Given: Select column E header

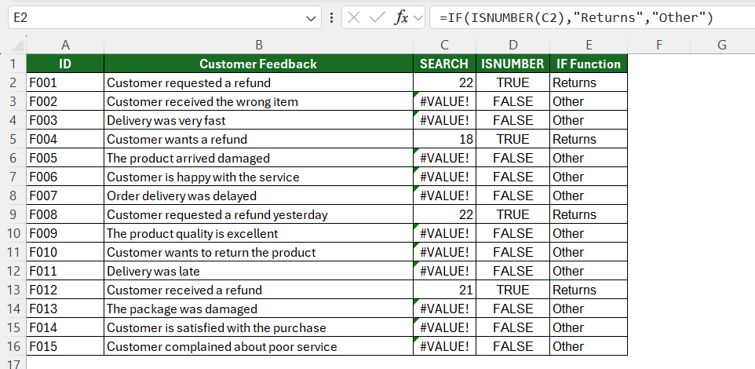Looking at the screenshot, I should (589, 46).
